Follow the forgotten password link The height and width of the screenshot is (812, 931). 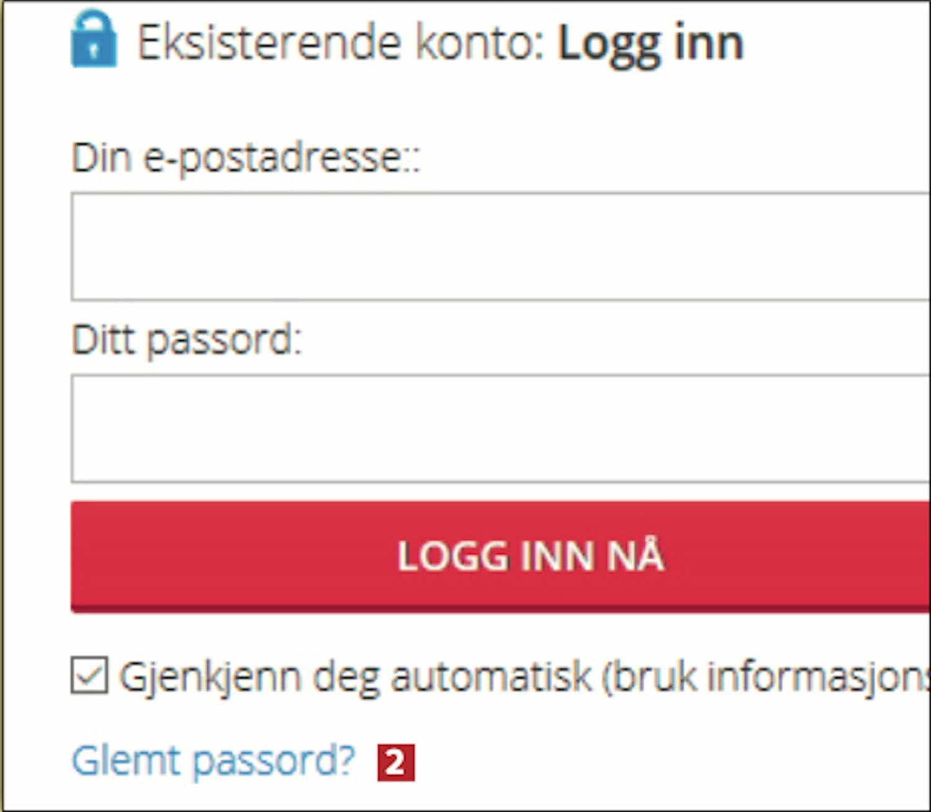[x=213, y=761]
